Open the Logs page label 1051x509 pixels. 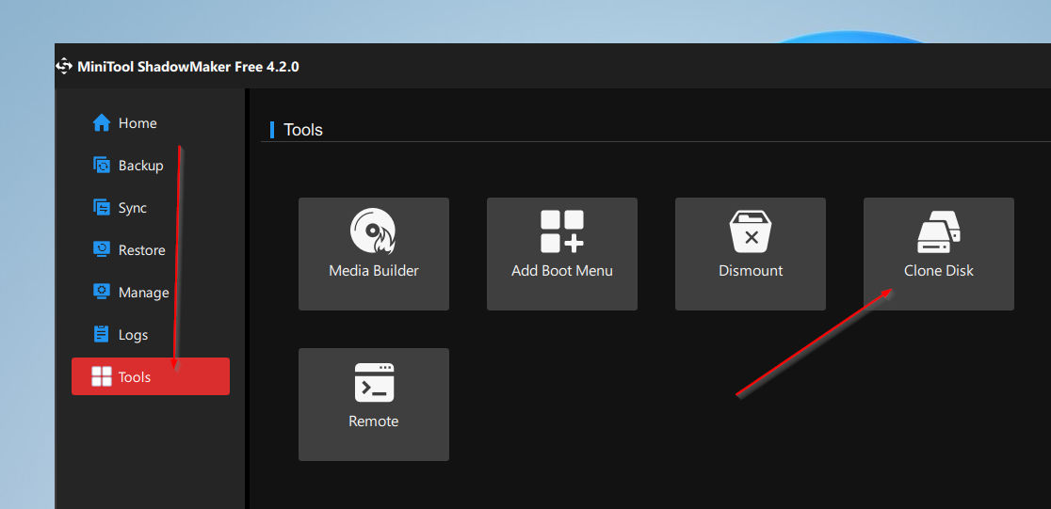(x=134, y=335)
